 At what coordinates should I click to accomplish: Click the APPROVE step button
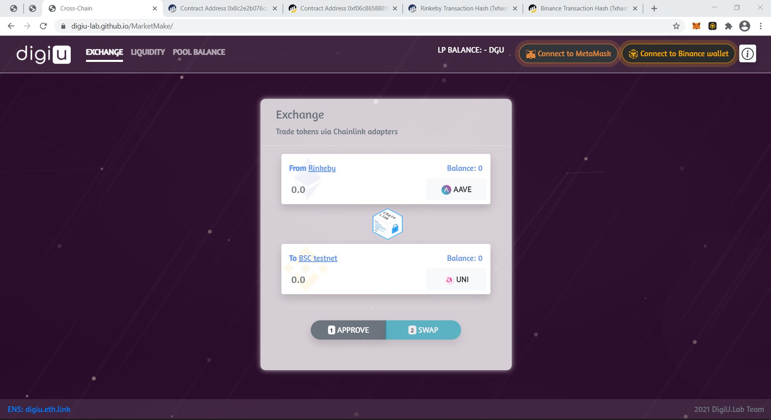coord(349,330)
